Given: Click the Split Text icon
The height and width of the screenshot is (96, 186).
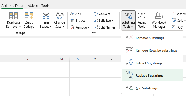Looking at the screenshot, I should [x=95, y=21].
